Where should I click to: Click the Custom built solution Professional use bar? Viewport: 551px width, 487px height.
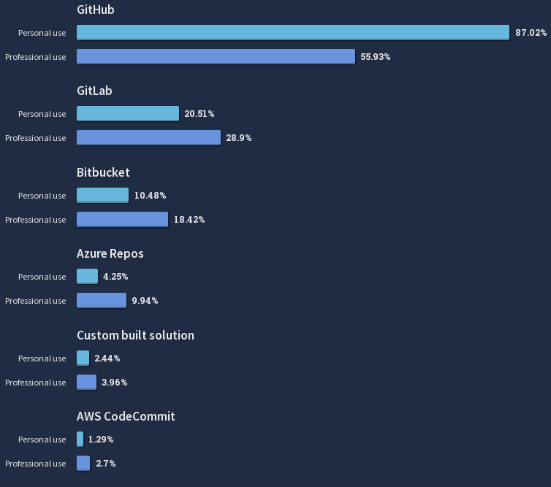pos(86,383)
